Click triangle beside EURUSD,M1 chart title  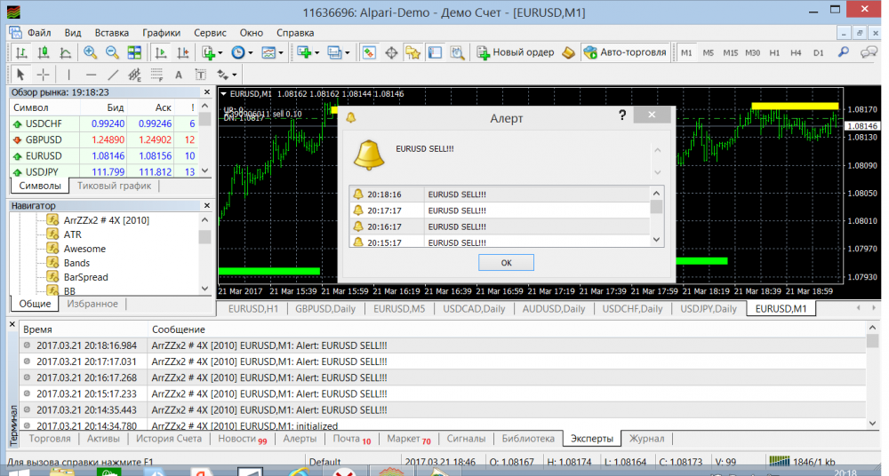[223, 93]
